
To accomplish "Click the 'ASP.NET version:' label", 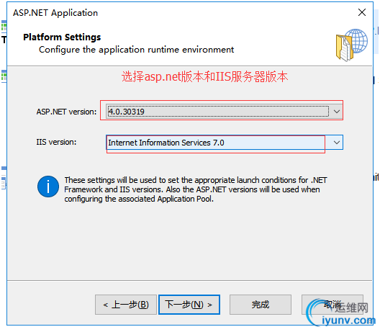I will point(66,112).
